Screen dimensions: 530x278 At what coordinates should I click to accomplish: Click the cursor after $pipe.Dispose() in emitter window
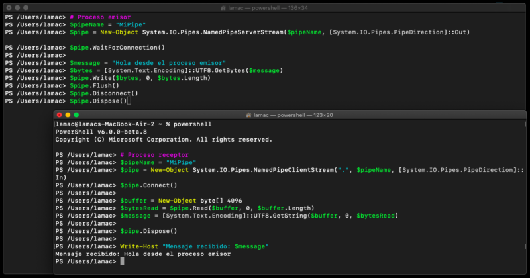coord(129,101)
